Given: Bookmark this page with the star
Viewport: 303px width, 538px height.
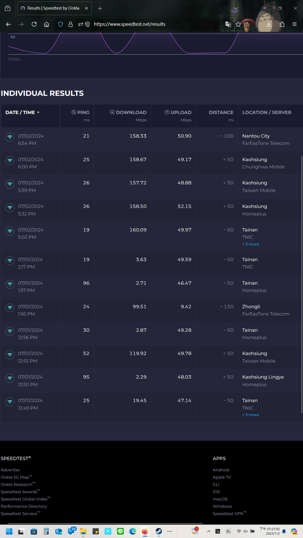Looking at the screenshot, I should (239, 24).
